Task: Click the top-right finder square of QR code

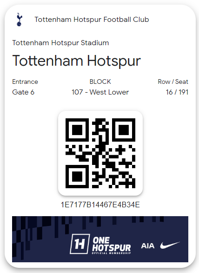Action: (x=124, y=130)
